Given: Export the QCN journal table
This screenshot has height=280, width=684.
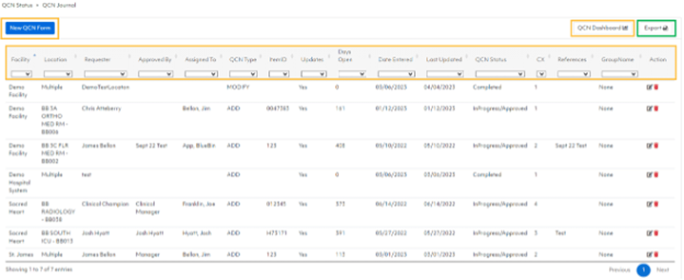Looking at the screenshot, I should tap(656, 28).
